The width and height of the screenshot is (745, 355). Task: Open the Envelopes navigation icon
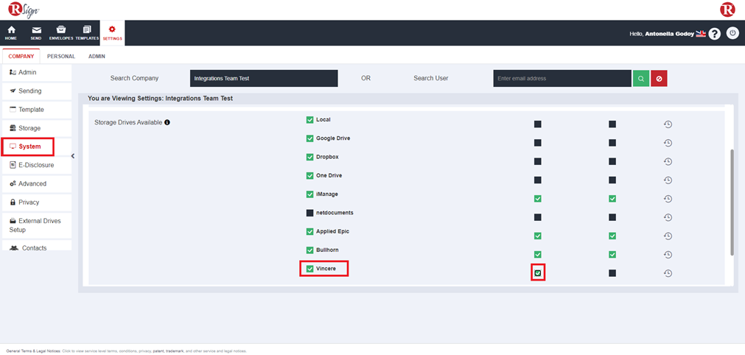(61, 32)
